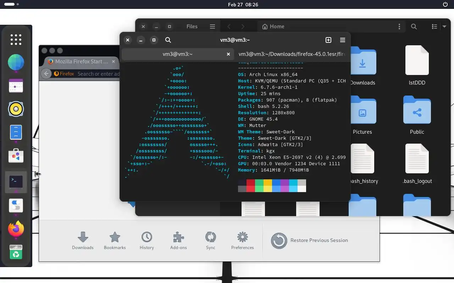
Task: Click the 'Memory: 1641MiB / 7940MiB' line
Action: tap(273, 170)
